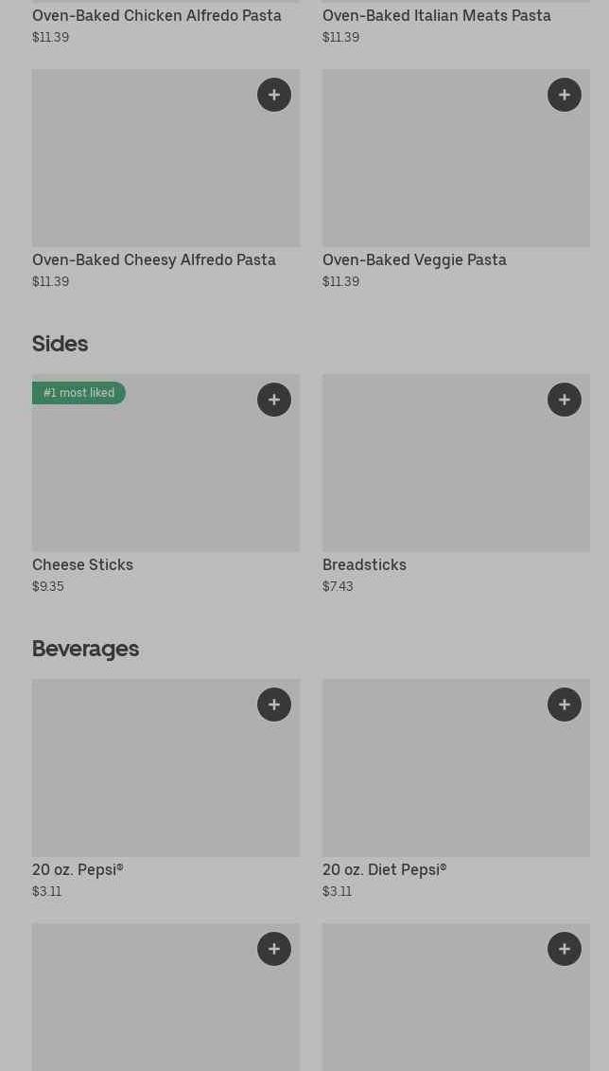
Task: Click plus icon on bottom-right beverage card
Action: [565, 949]
